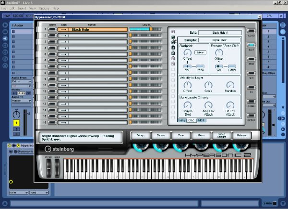Screen dimensions: 288x209
Task: Open the View menu
Action: click(32, 8)
